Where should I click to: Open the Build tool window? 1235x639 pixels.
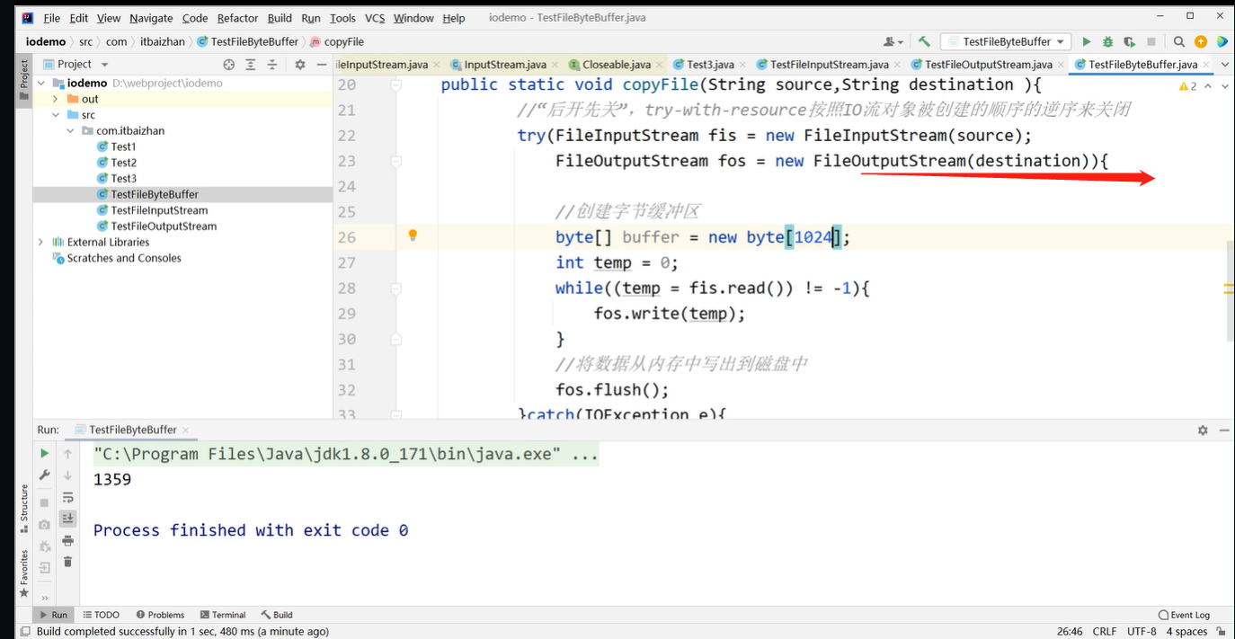[x=277, y=615]
